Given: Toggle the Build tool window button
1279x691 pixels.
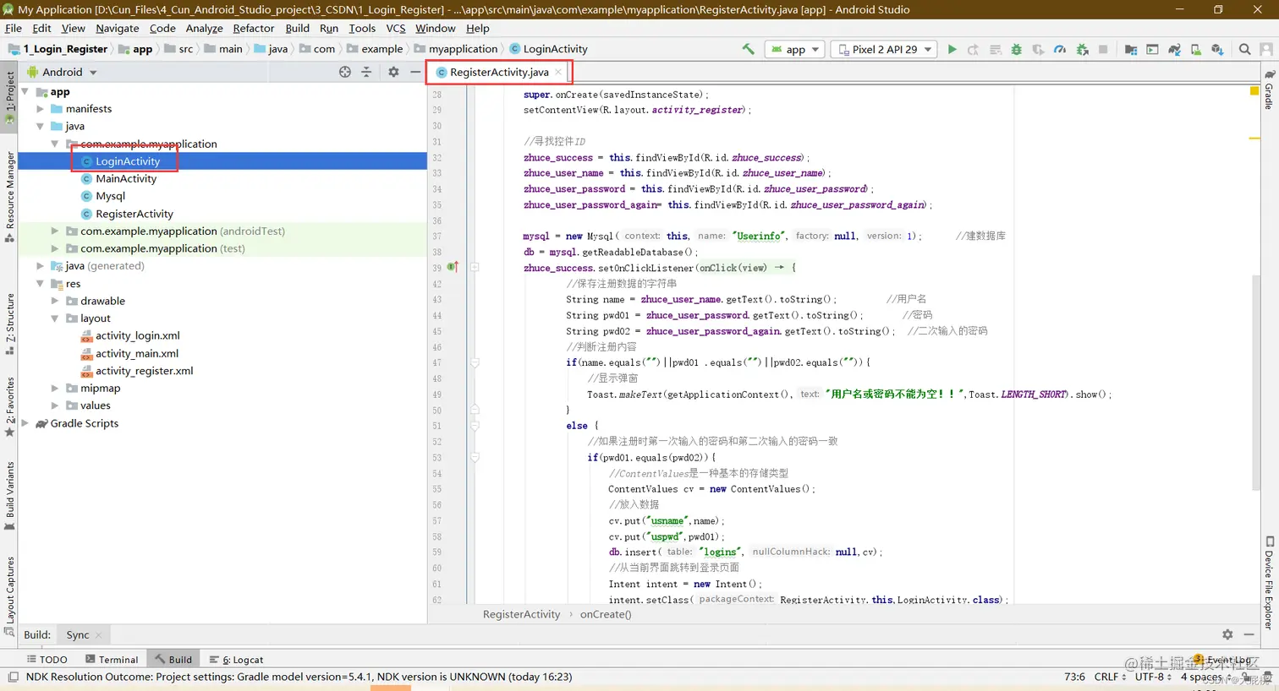Looking at the screenshot, I should coord(173,659).
